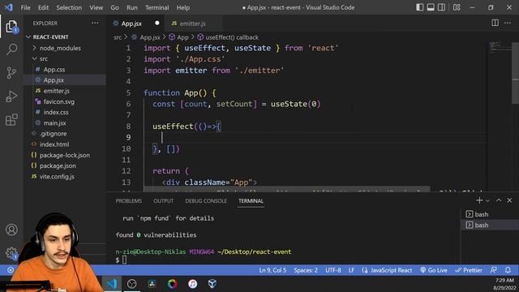This screenshot has height=292, width=519.
Task: Open the Selection menu
Action: [69, 7]
